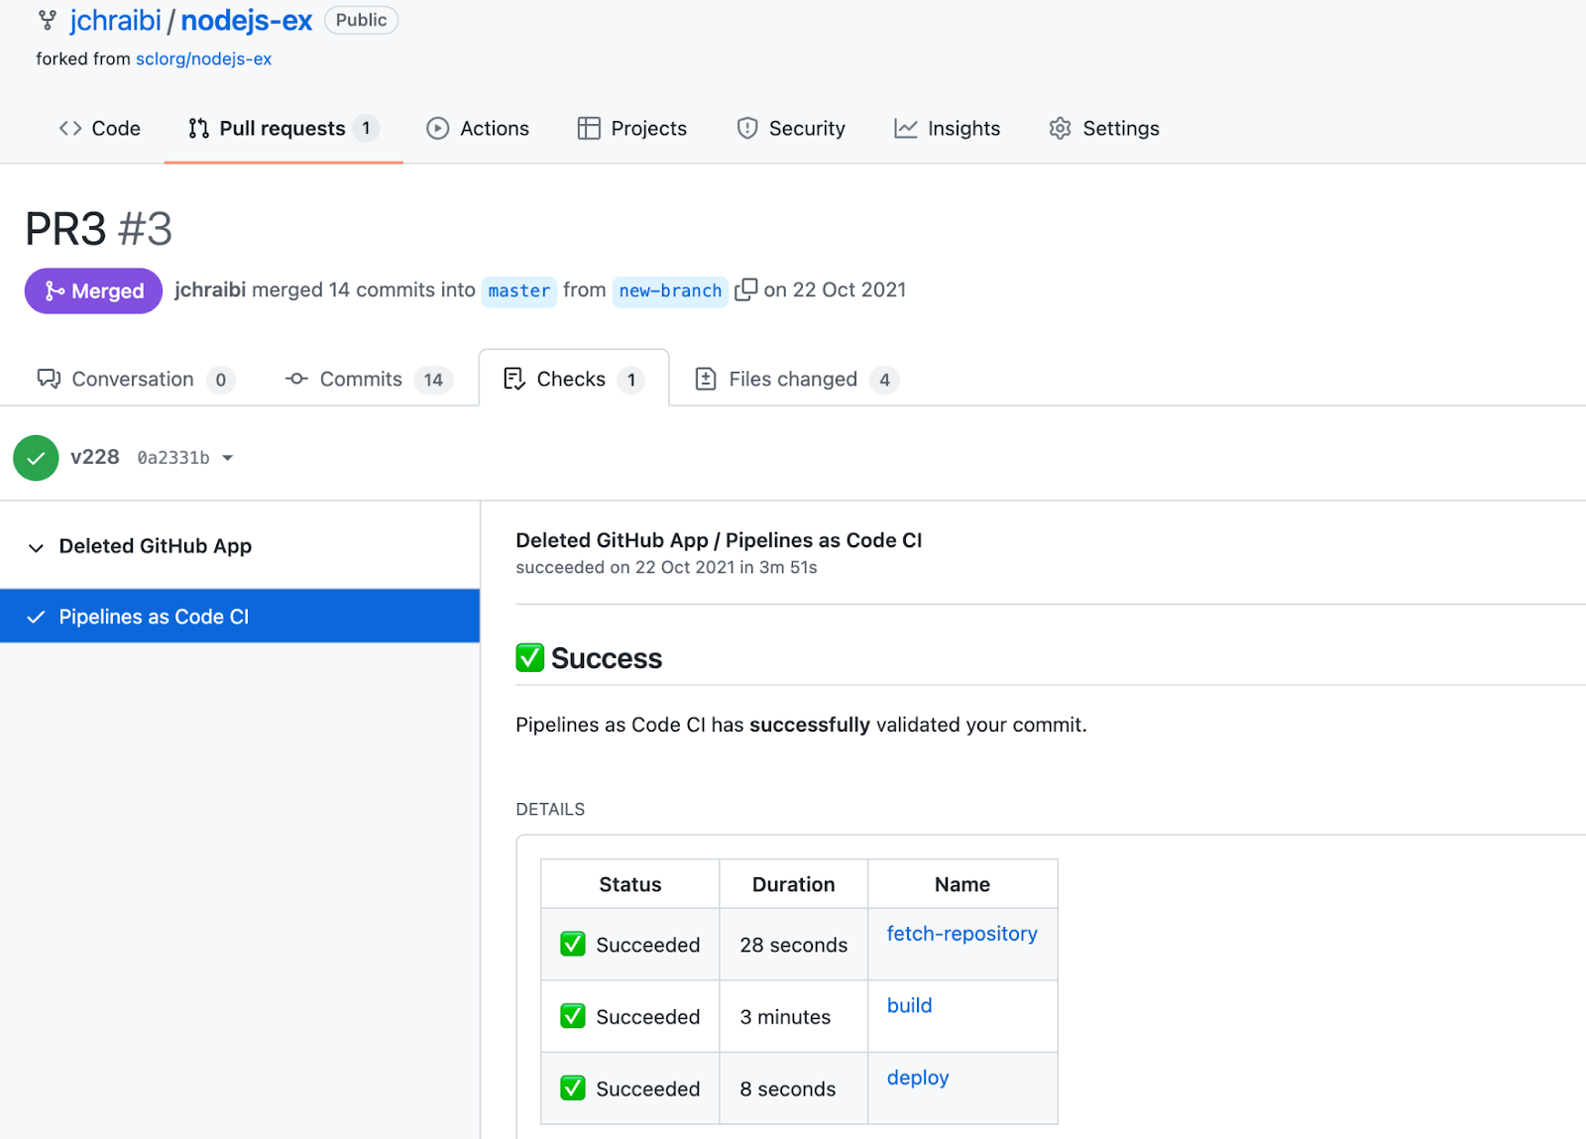Click the green checkmark beside v228

point(36,457)
